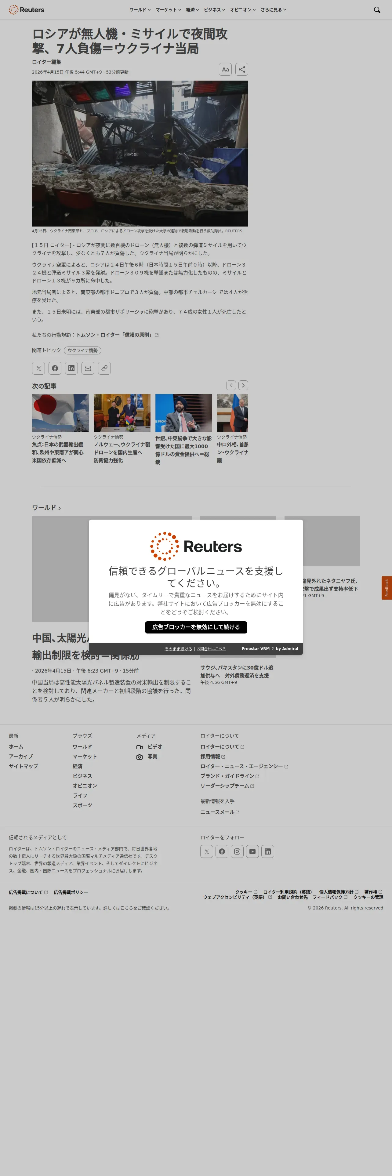392x1176 pixels.
Task: Open the main article photo of rescue worker
Action: 140,153
